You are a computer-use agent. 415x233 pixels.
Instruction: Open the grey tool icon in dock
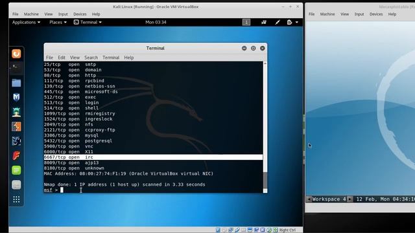16,184
